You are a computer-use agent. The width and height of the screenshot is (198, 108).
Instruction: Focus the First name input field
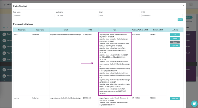pyautogui.click(x=34, y=16)
